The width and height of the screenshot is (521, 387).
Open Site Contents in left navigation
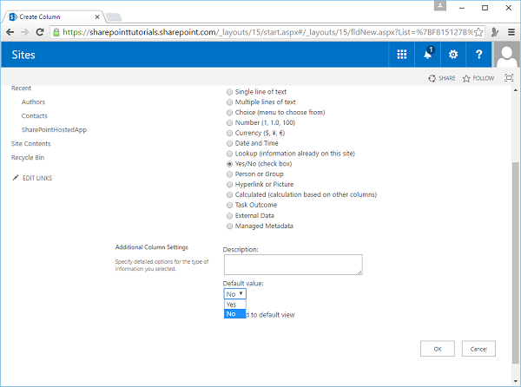(30, 143)
